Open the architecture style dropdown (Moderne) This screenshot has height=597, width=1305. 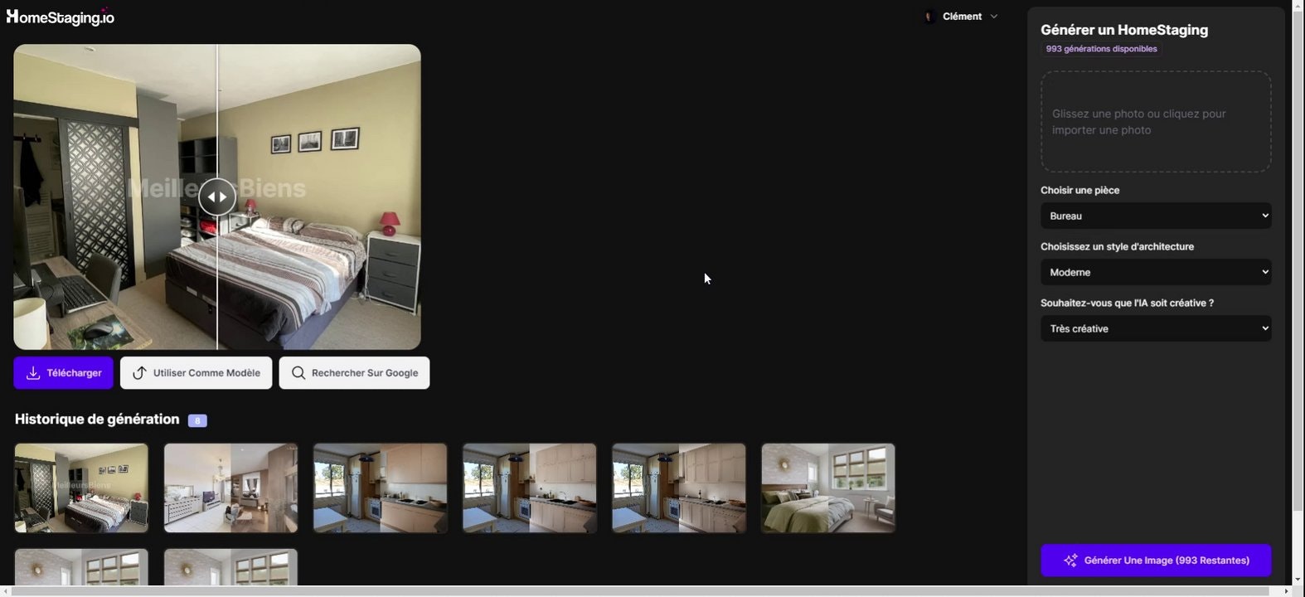[1156, 272]
